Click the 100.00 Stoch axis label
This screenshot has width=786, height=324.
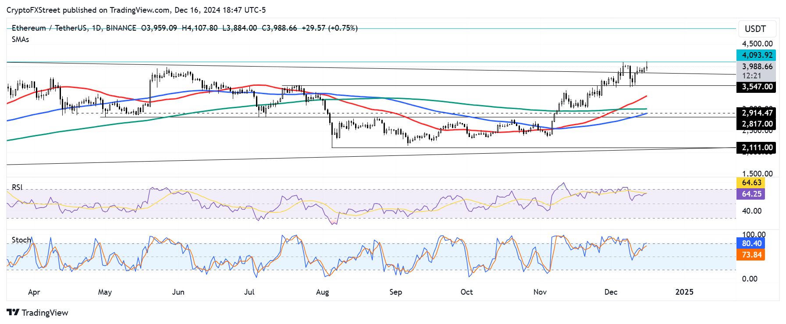(754, 235)
